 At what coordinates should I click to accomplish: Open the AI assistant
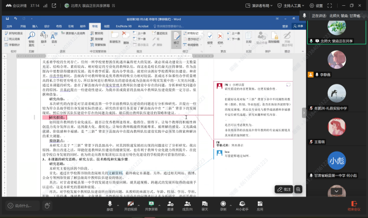tap(242, 206)
